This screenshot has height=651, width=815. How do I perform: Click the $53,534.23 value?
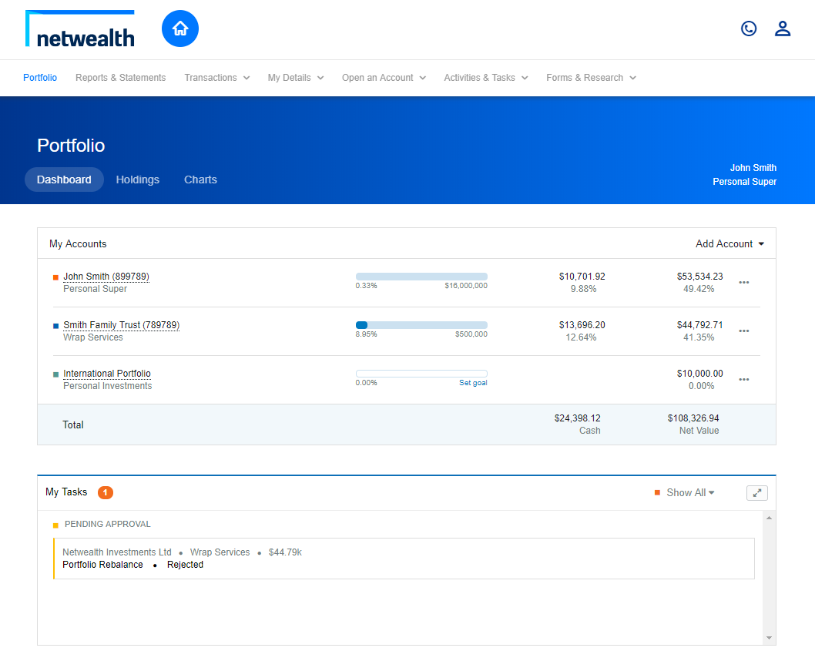point(699,277)
